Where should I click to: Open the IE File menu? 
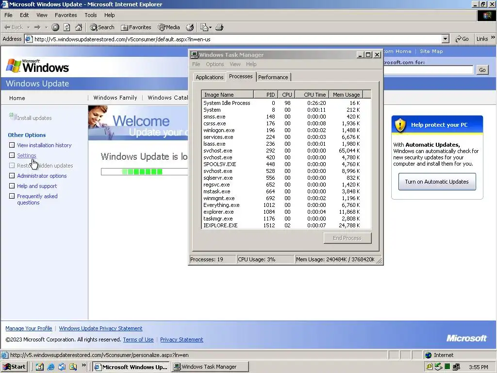(x=8, y=15)
